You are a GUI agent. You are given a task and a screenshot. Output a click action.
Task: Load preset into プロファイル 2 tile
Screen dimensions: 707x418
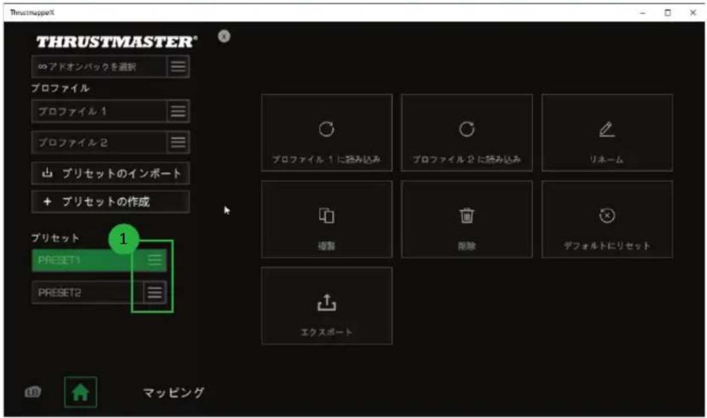tap(466, 133)
